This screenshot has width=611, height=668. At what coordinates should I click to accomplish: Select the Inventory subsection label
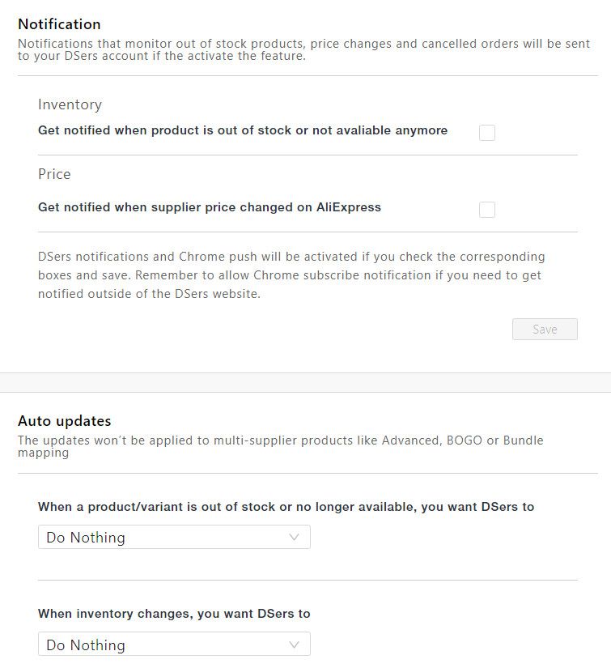[x=70, y=104]
